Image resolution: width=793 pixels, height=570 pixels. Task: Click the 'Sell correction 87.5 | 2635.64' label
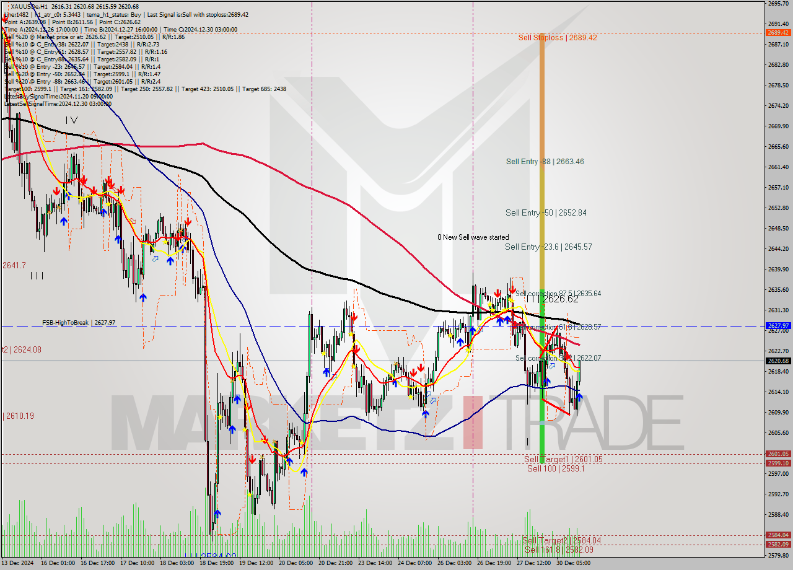[558, 294]
